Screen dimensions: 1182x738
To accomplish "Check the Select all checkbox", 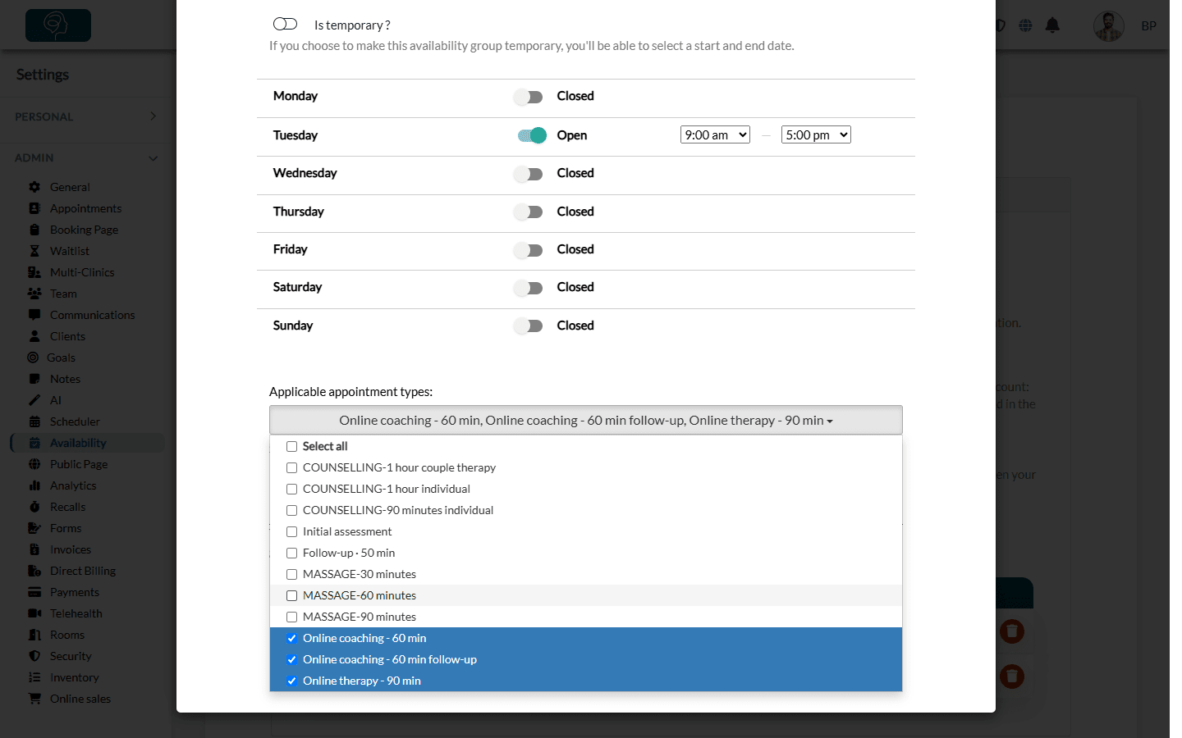I will (291, 447).
